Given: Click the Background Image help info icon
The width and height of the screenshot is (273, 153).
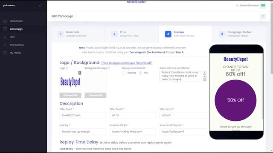Looking at the screenshot, I should point(109,68).
